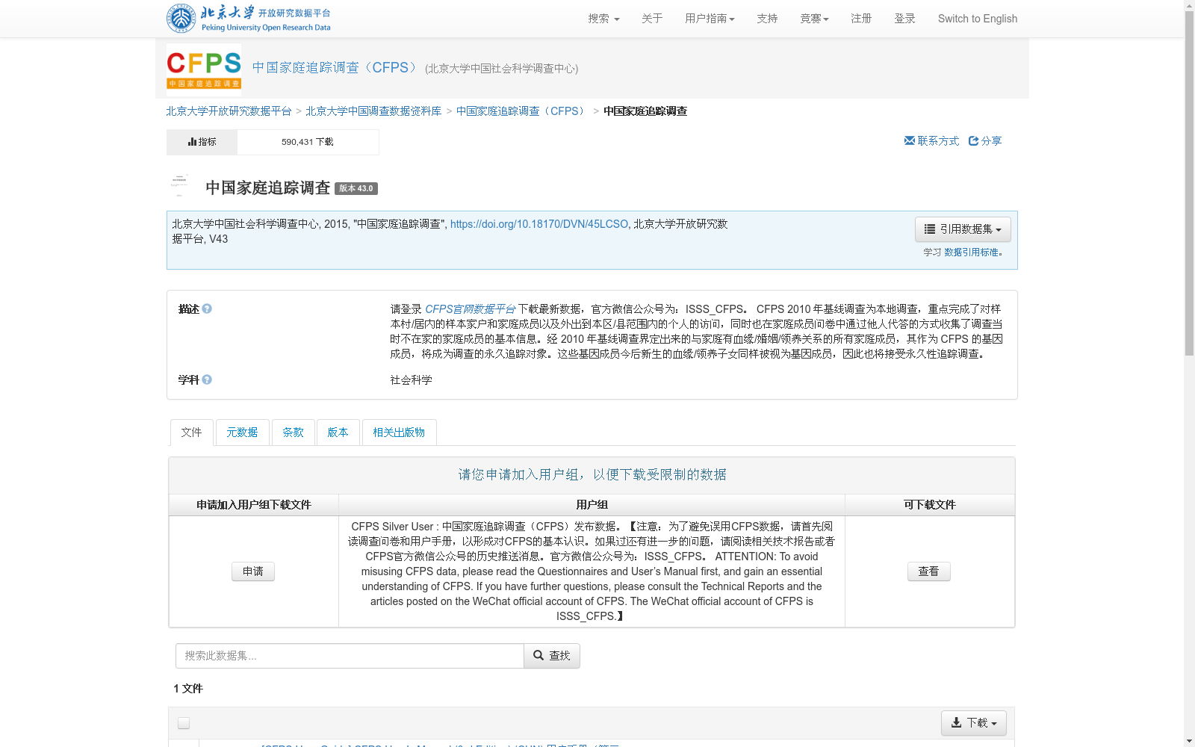The height and width of the screenshot is (747, 1195).
Task: Select the 文件 tab
Action: pyautogui.click(x=192, y=433)
